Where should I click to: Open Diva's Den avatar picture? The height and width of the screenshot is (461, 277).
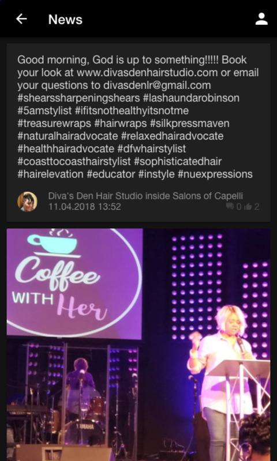[x=27, y=202]
